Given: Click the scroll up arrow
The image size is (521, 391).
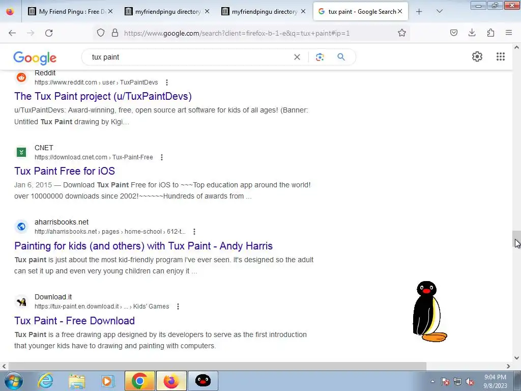Looking at the screenshot, I should [516, 47].
